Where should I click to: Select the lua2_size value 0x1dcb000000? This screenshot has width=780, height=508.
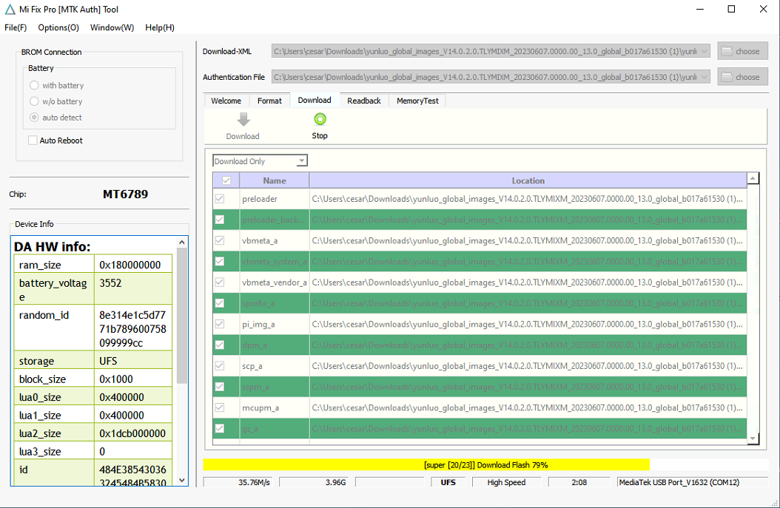[x=132, y=433]
